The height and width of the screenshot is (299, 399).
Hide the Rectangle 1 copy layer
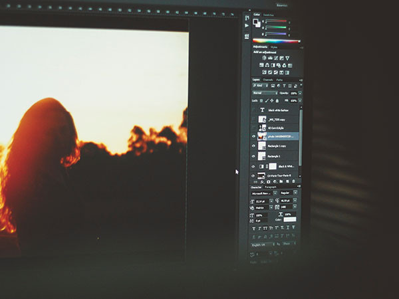pos(254,146)
